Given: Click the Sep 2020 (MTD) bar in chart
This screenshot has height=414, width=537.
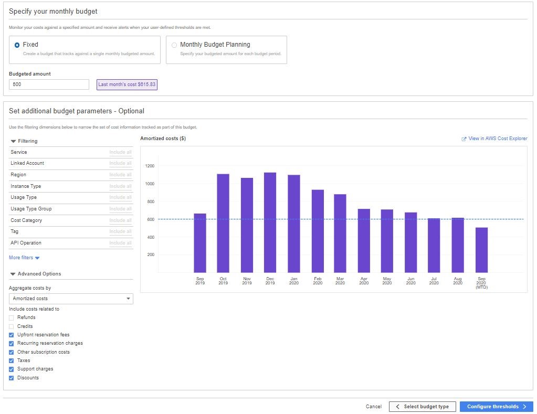Looking at the screenshot, I should [481, 250].
